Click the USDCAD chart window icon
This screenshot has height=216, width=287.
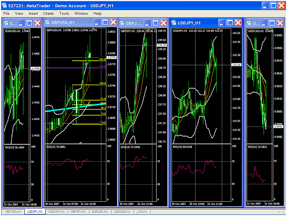point(249,23)
